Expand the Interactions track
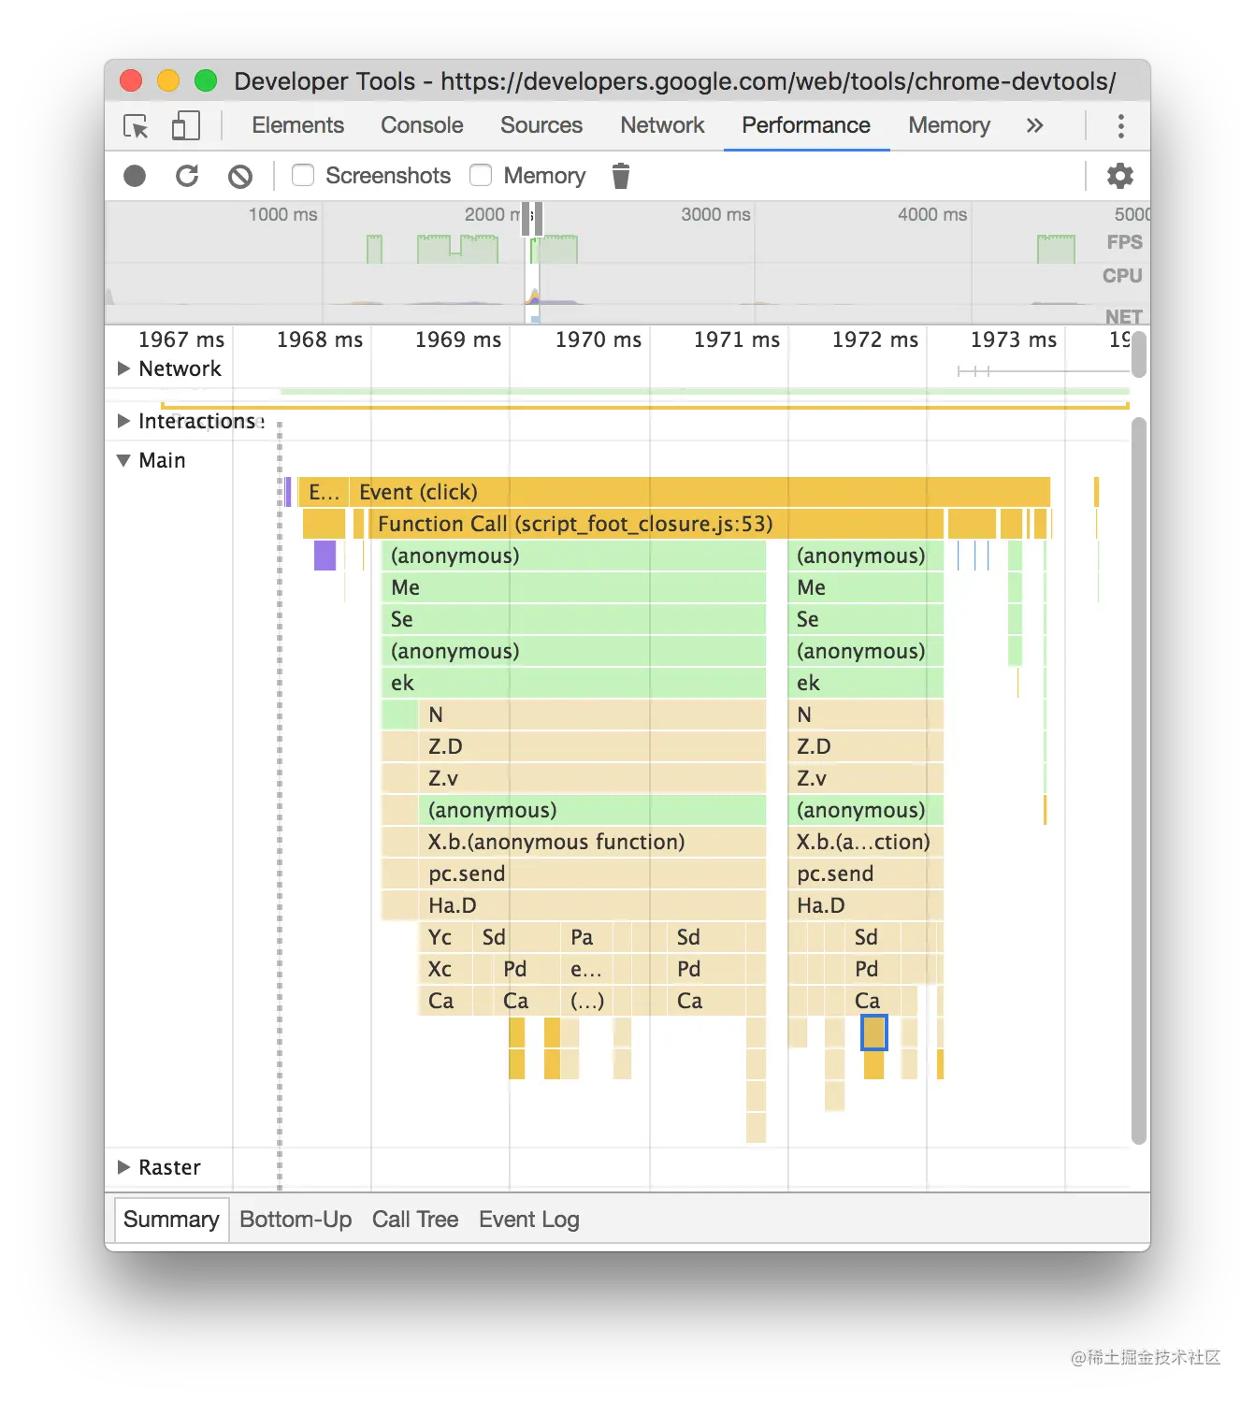Viewport: 1255px width, 1401px height. pyautogui.click(x=123, y=421)
